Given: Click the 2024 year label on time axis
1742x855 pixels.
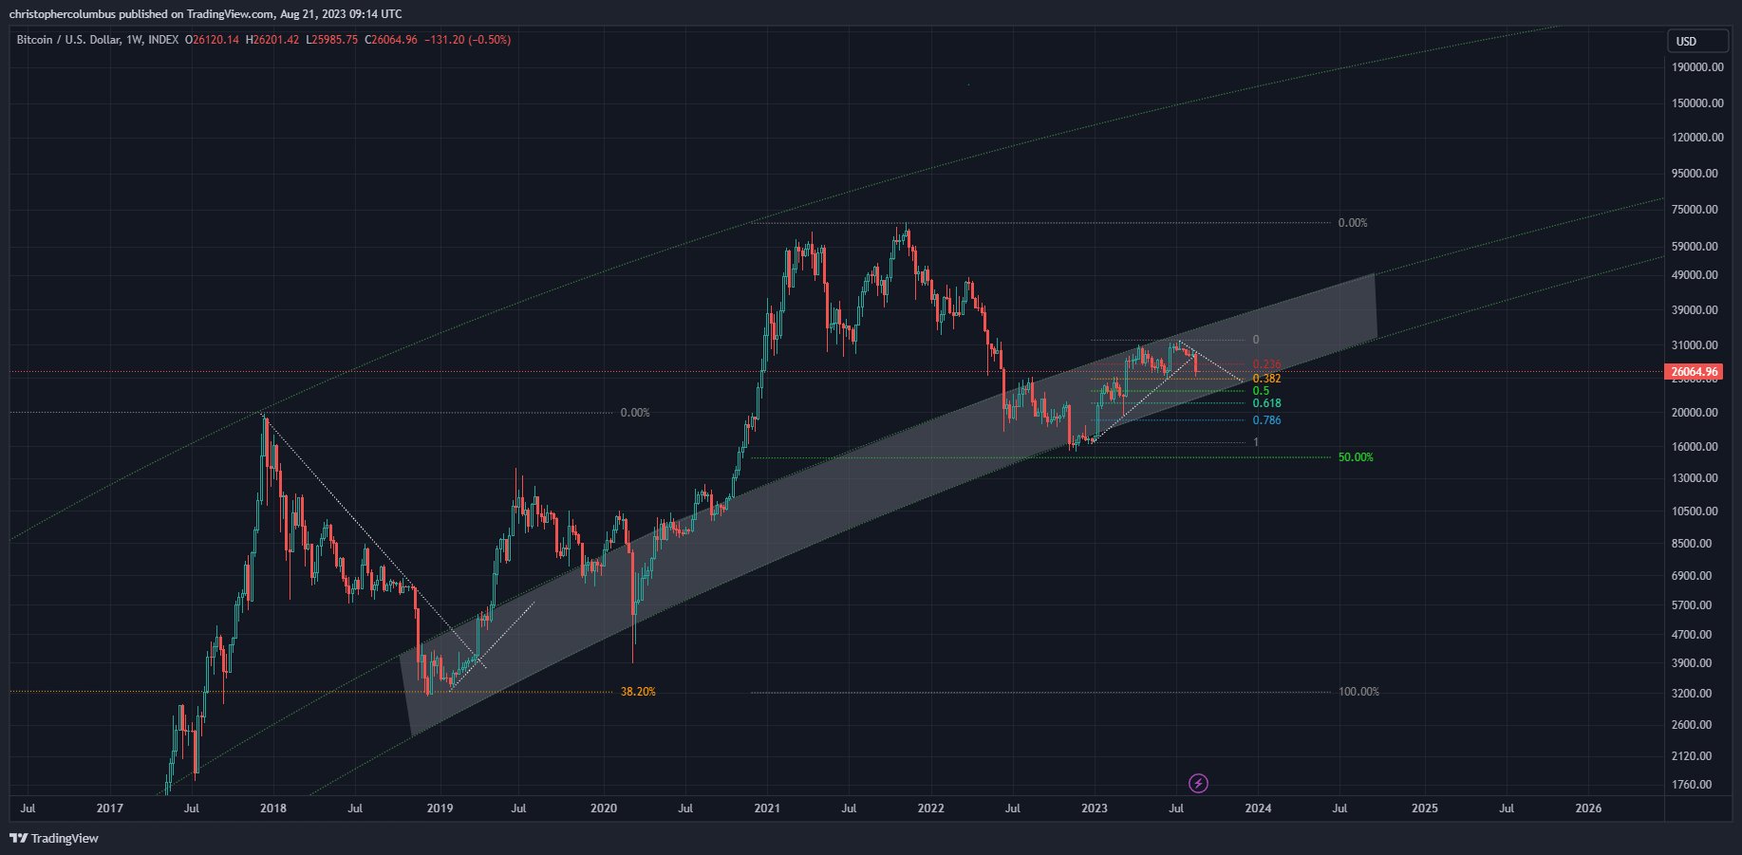Looking at the screenshot, I should (x=1259, y=809).
